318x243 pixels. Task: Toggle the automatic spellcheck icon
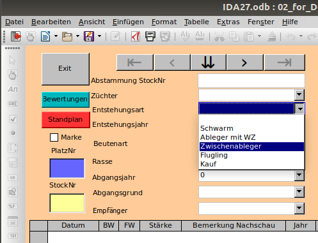(200, 36)
